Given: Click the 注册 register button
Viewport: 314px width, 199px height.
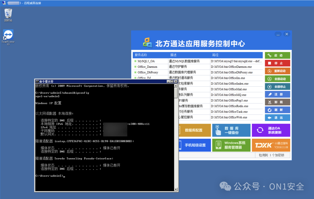Looking at the screenshot, I should point(277,94).
